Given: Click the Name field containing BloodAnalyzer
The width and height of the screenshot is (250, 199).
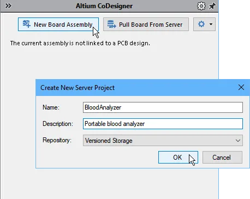Looking at the screenshot, I should [x=163, y=107].
